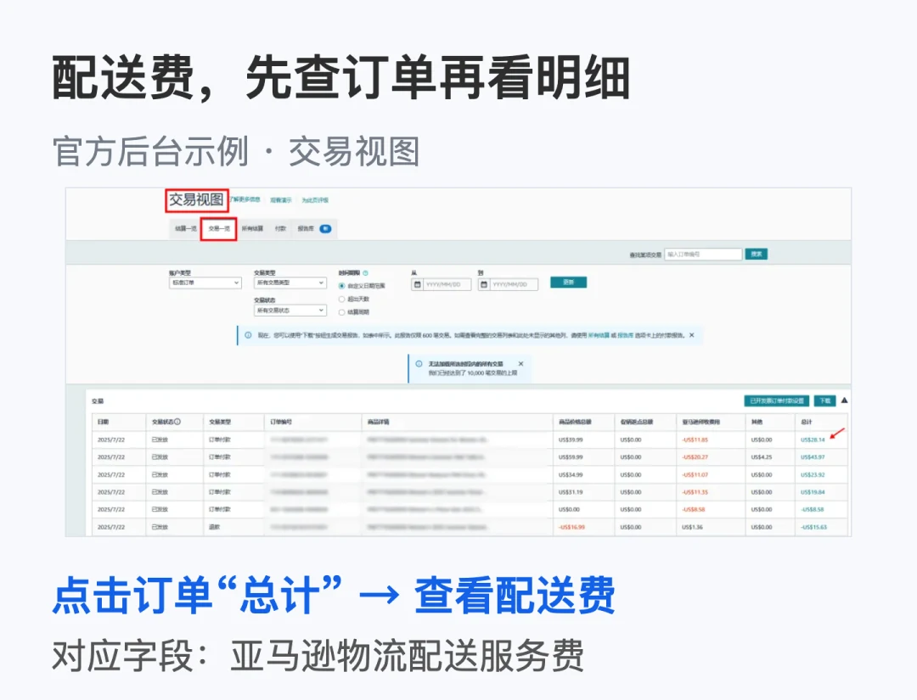The height and width of the screenshot is (700, 917).
Task: Open the total US$19.84 link
Action: pyautogui.click(x=813, y=492)
